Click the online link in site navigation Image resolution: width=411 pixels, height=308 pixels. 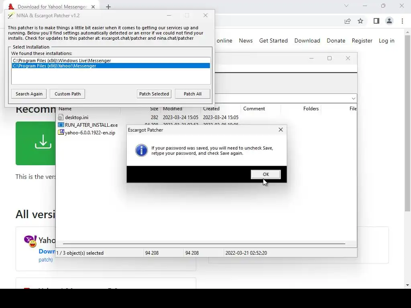click(224, 41)
